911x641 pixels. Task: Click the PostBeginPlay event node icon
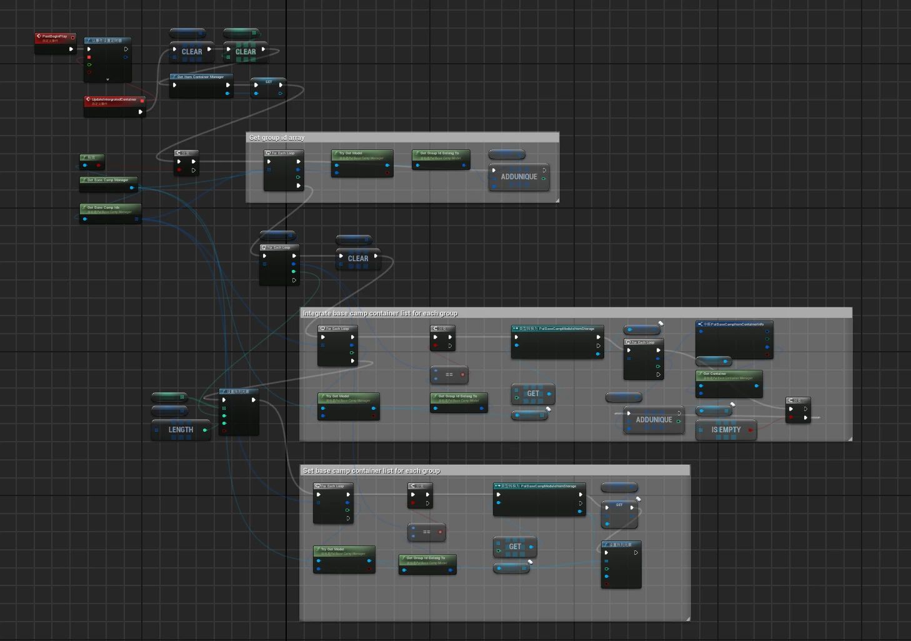point(39,36)
